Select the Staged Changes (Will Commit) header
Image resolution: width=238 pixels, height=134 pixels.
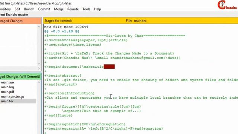[x=20, y=77]
